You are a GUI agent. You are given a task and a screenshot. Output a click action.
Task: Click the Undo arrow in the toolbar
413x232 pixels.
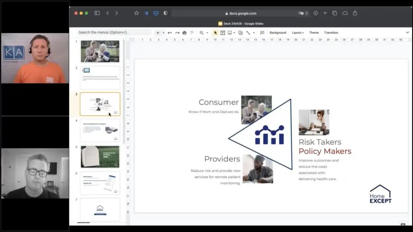170,33
